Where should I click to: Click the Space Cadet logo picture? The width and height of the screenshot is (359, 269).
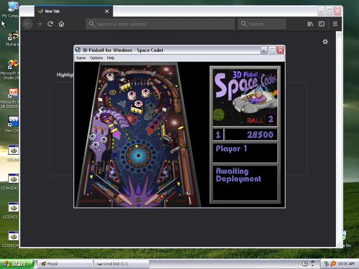point(245,97)
